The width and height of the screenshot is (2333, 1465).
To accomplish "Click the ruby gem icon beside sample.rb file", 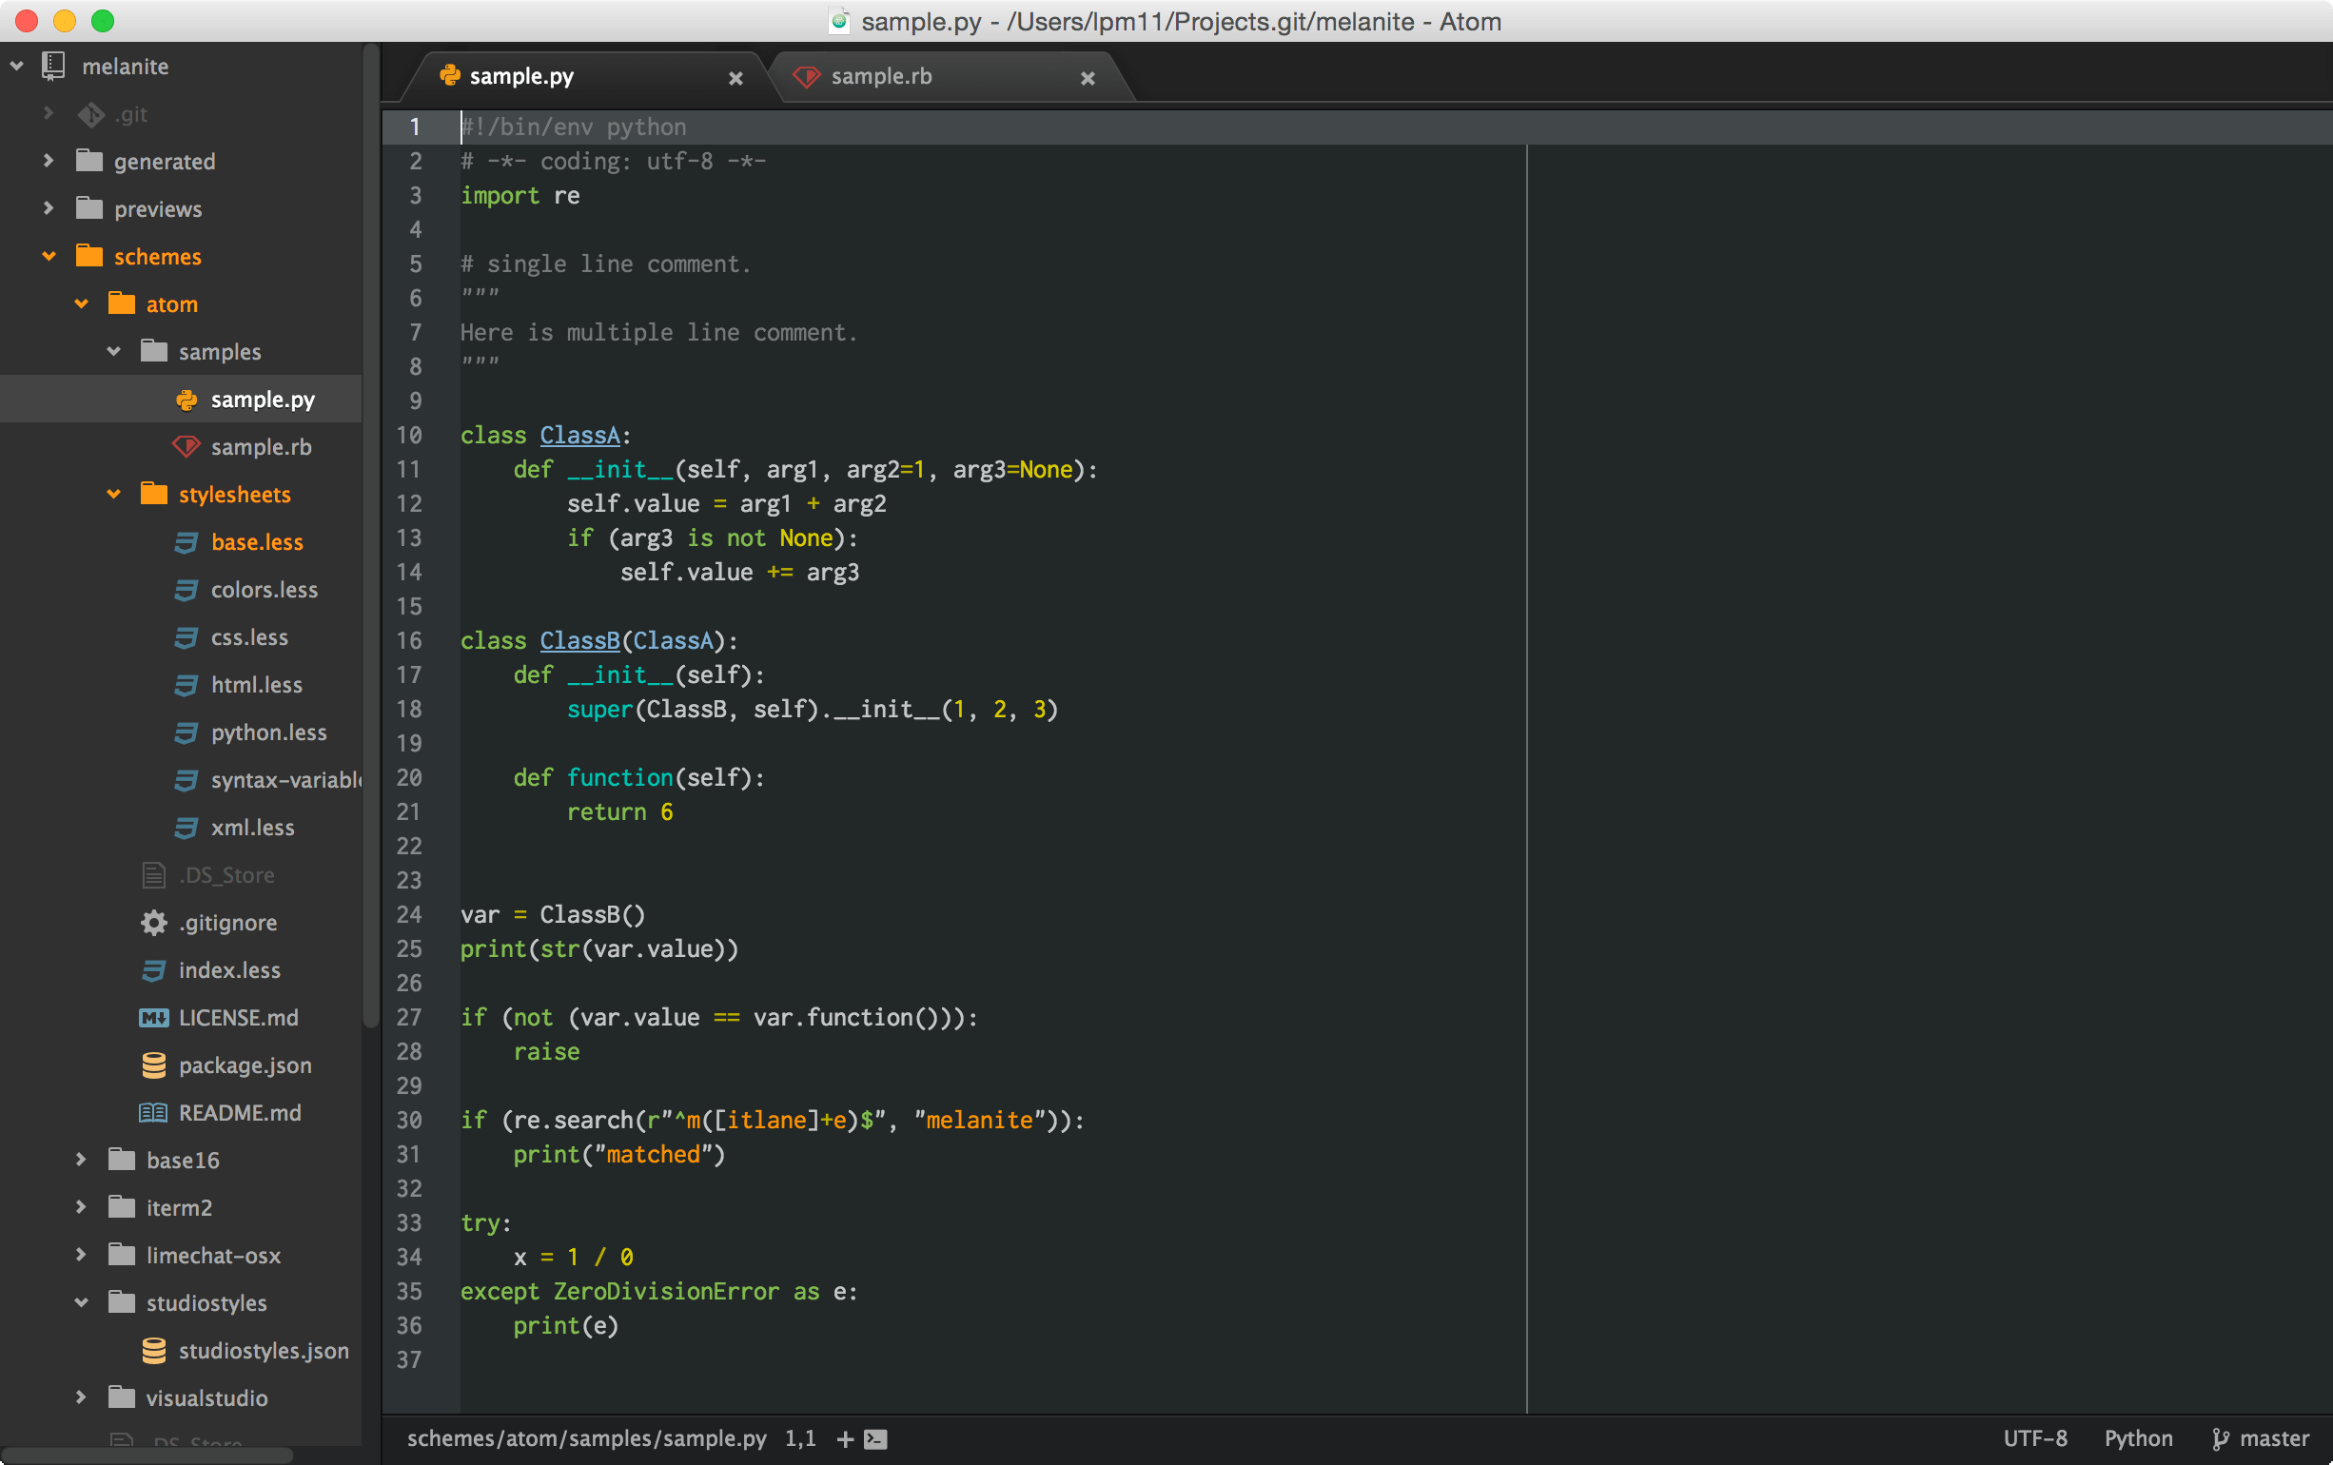I will [x=186, y=447].
